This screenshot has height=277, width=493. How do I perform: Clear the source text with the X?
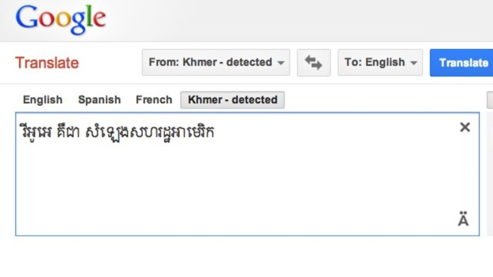point(465,128)
